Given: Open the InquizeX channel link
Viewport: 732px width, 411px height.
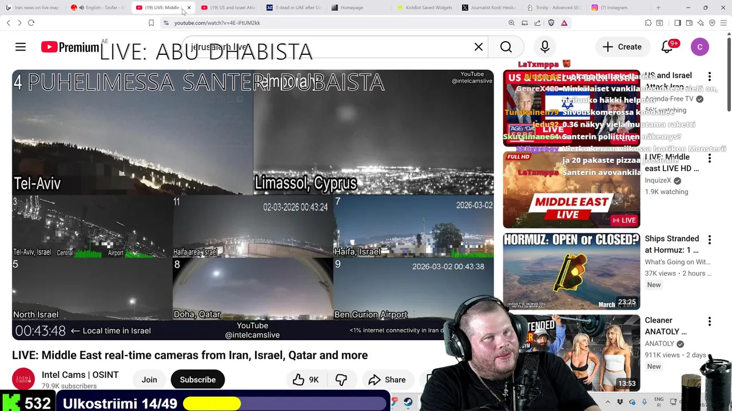Looking at the screenshot, I should (658, 180).
